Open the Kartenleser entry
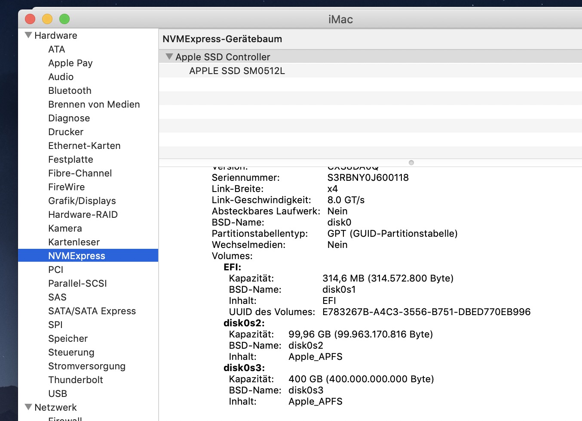582x421 pixels. tap(74, 242)
